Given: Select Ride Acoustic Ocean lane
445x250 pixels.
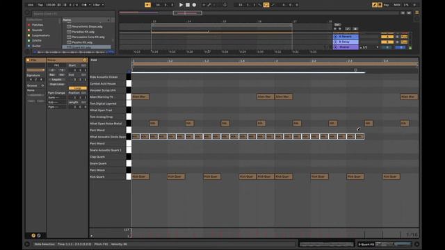Looking at the screenshot, I should [108, 77].
